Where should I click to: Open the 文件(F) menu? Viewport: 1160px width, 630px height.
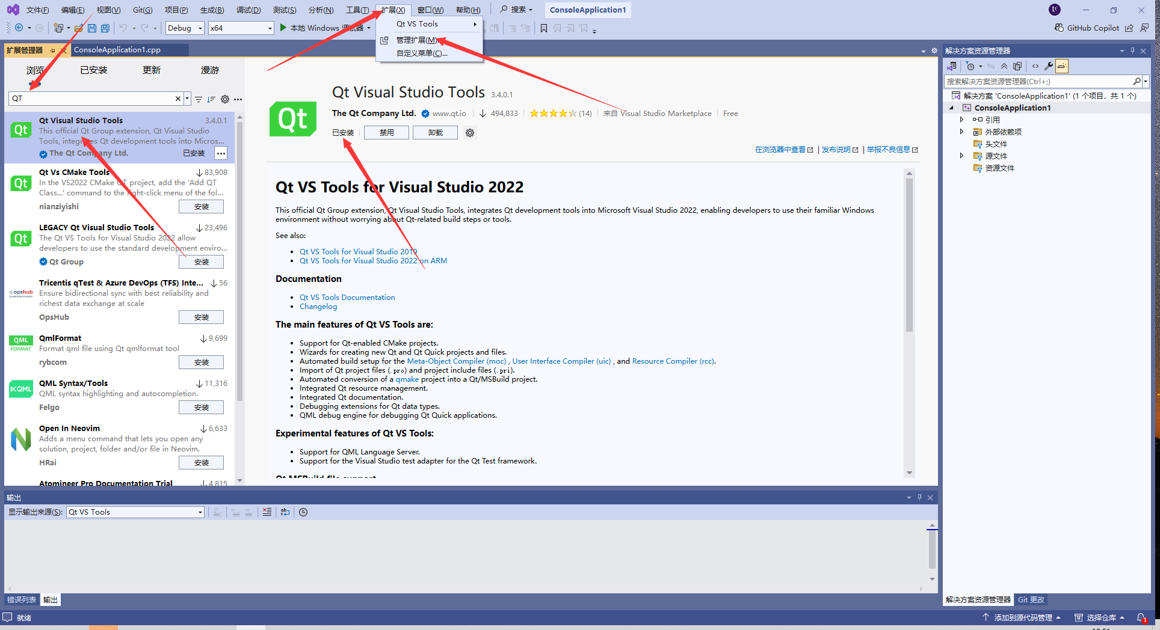(x=37, y=10)
